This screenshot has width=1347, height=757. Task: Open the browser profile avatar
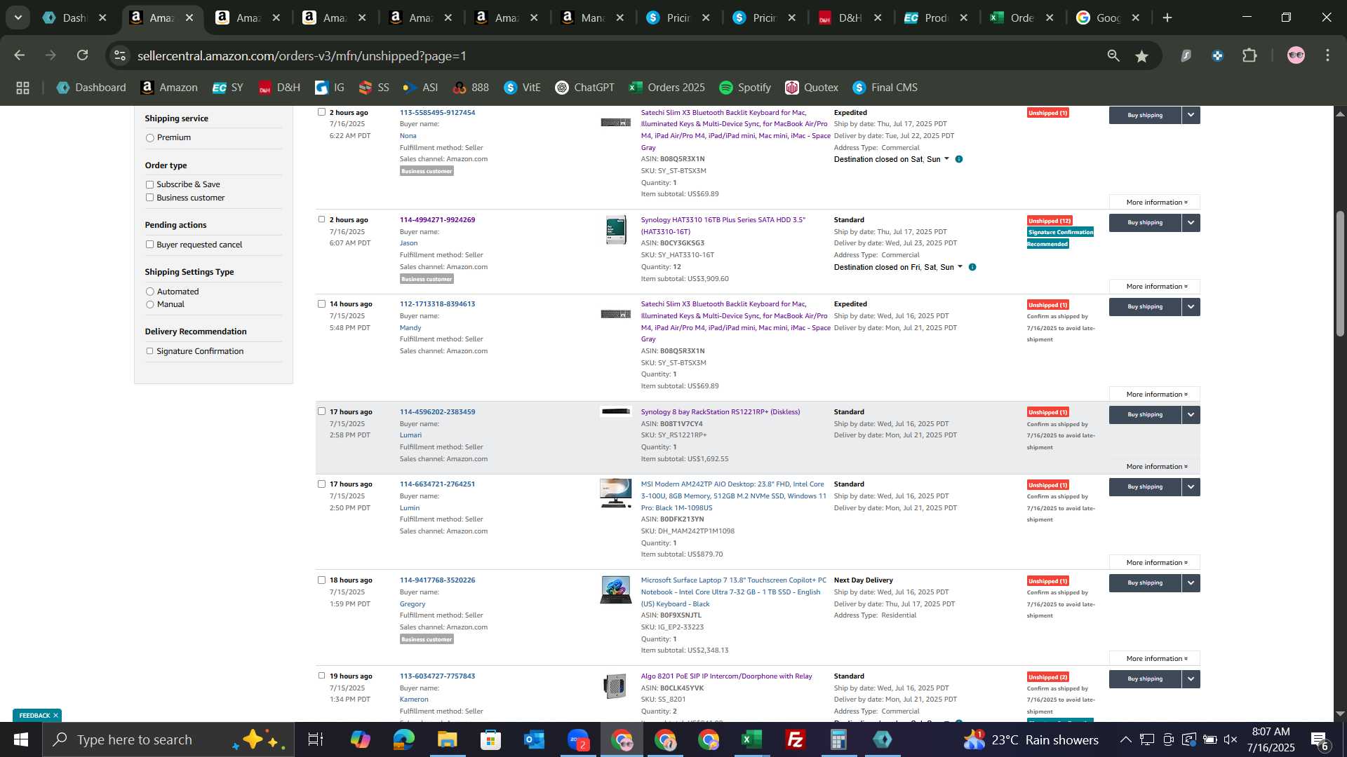click(x=1296, y=55)
